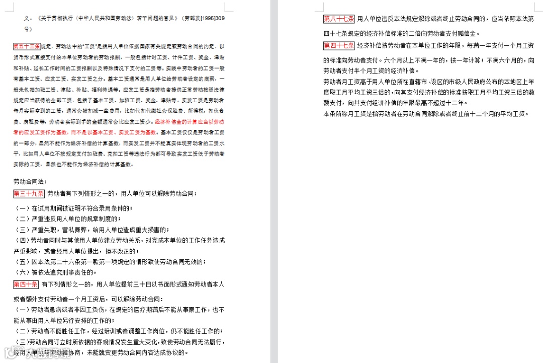
Task: Click item （二）严重违反用人单位的规章制度的
Action: pyautogui.click(x=67, y=219)
